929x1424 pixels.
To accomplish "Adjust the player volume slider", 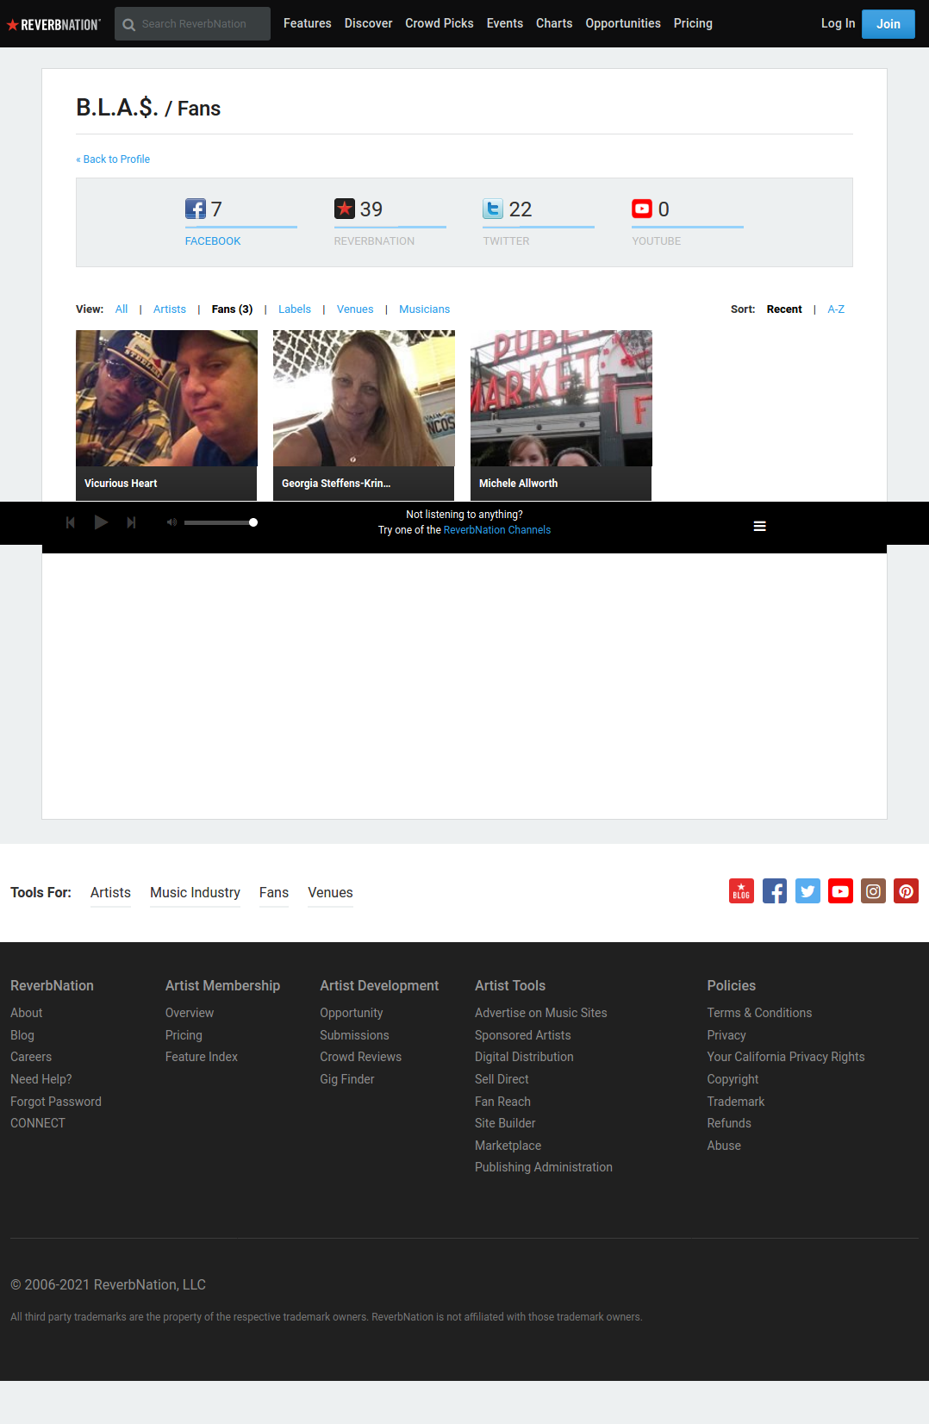I will click(x=221, y=522).
